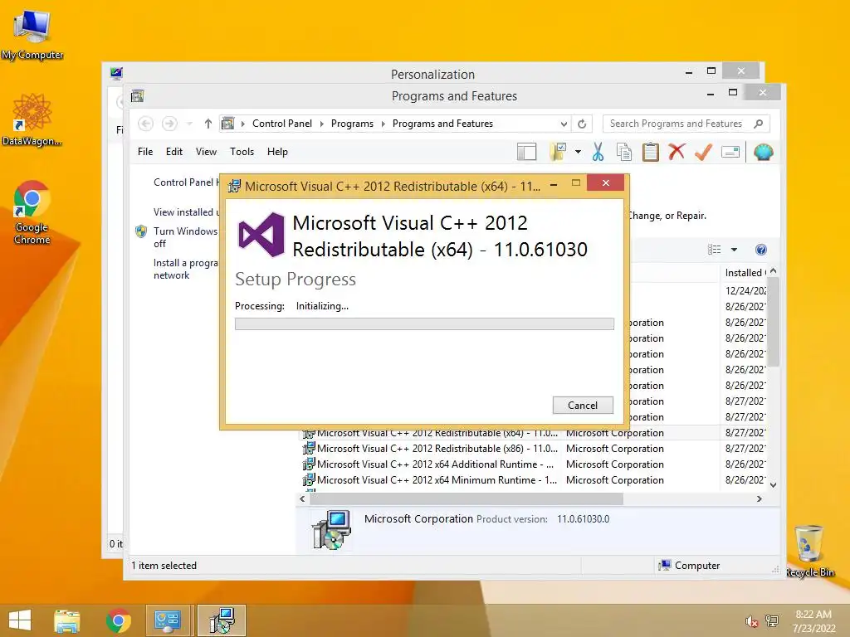Screen dimensions: 850x637
Task: Switch to Control Panel taskbar window
Action: point(167,620)
